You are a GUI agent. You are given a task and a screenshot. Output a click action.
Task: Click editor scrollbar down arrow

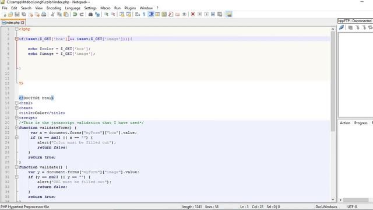click(333, 199)
